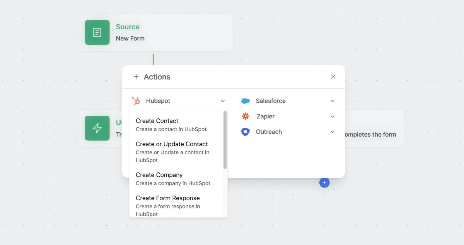The image size is (464, 245).
Task: Click the Outreach label
Action: [269, 132]
